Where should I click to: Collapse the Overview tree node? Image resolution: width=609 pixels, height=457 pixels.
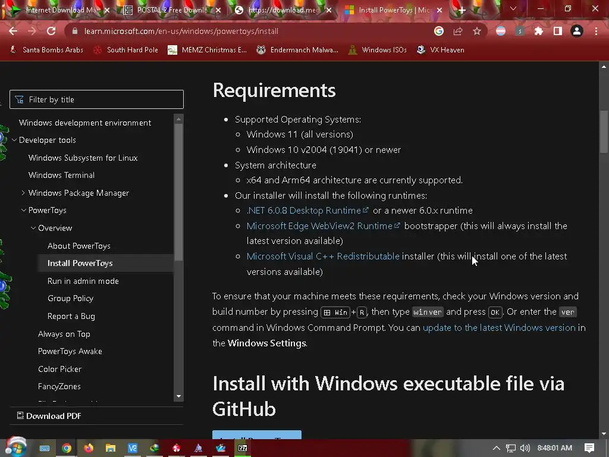(x=33, y=228)
